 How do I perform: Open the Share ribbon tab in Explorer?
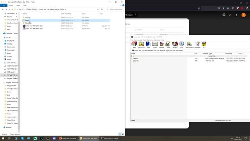[18, 5]
